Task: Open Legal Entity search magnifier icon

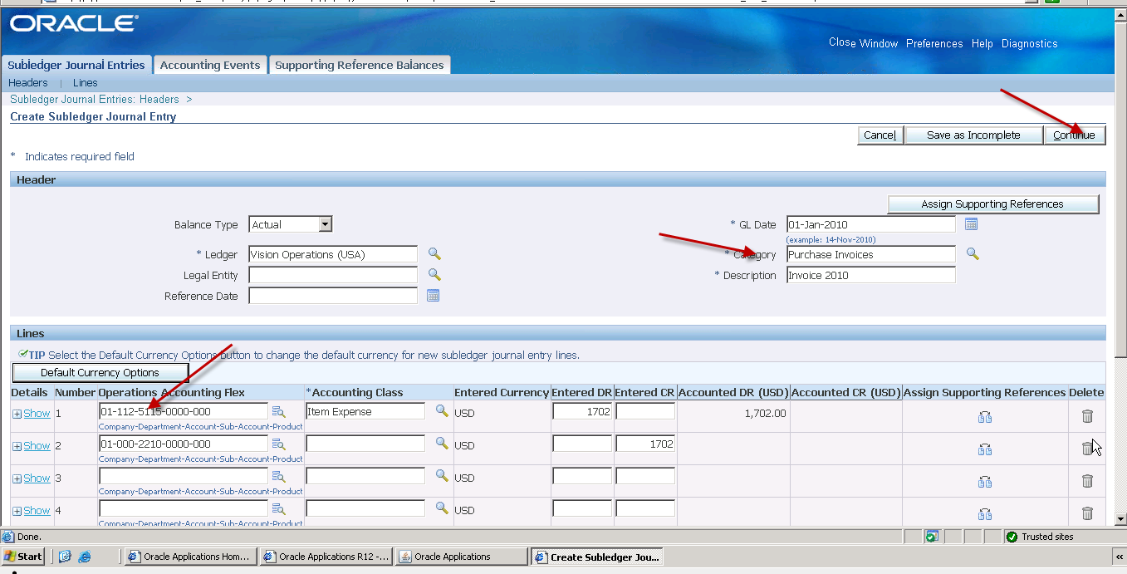Action: click(434, 274)
